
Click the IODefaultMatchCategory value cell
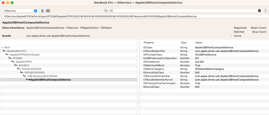tap(210, 69)
